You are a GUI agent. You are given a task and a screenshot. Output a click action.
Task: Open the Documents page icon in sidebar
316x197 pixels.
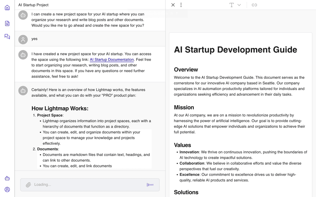(7, 24)
